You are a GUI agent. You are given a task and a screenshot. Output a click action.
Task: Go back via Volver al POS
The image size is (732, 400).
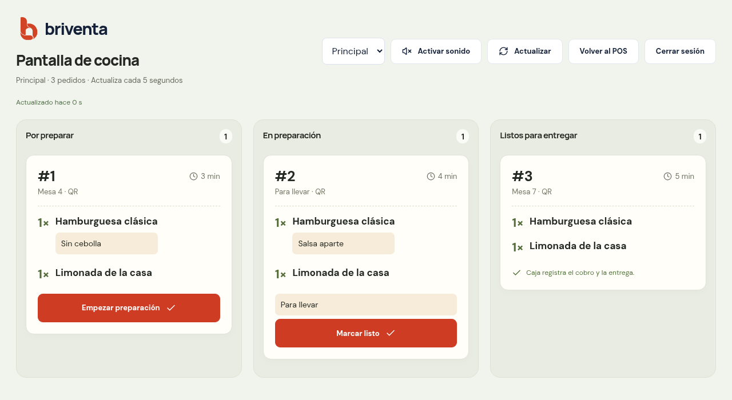coord(603,51)
